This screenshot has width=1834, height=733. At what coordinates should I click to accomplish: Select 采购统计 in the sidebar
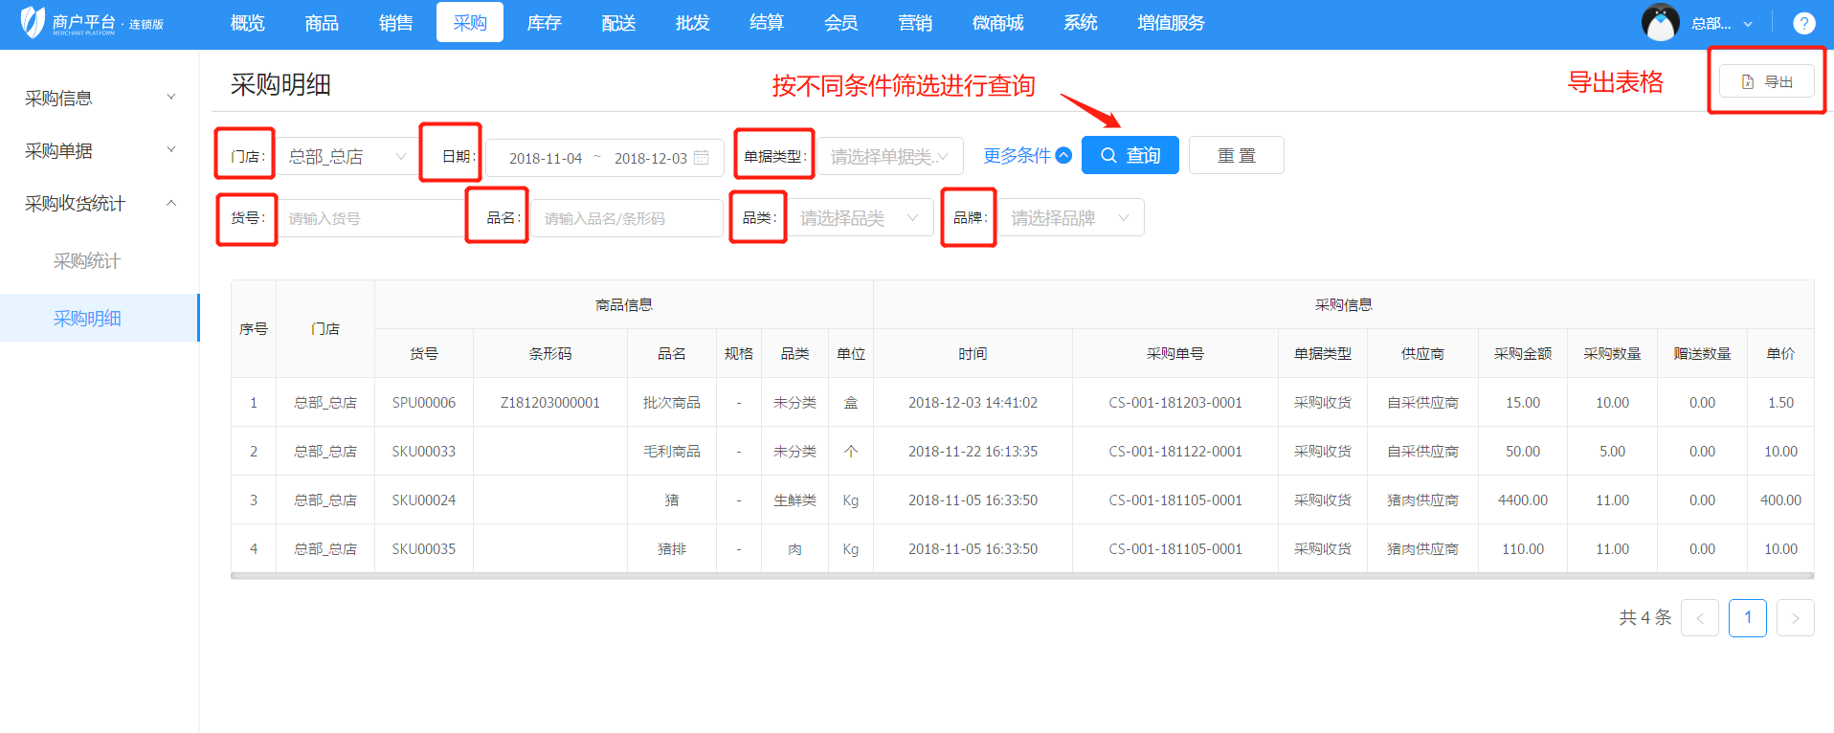pyautogui.click(x=87, y=261)
